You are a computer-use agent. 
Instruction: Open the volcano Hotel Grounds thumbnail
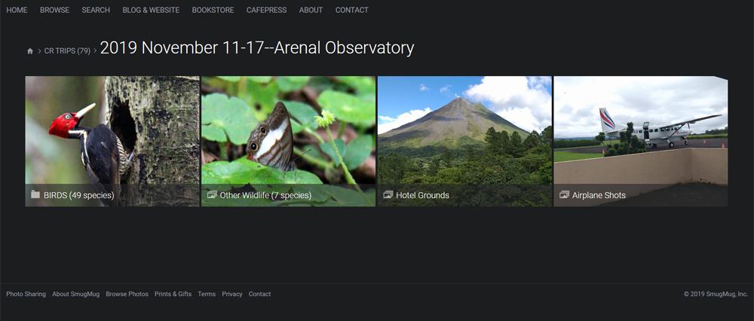(464, 141)
